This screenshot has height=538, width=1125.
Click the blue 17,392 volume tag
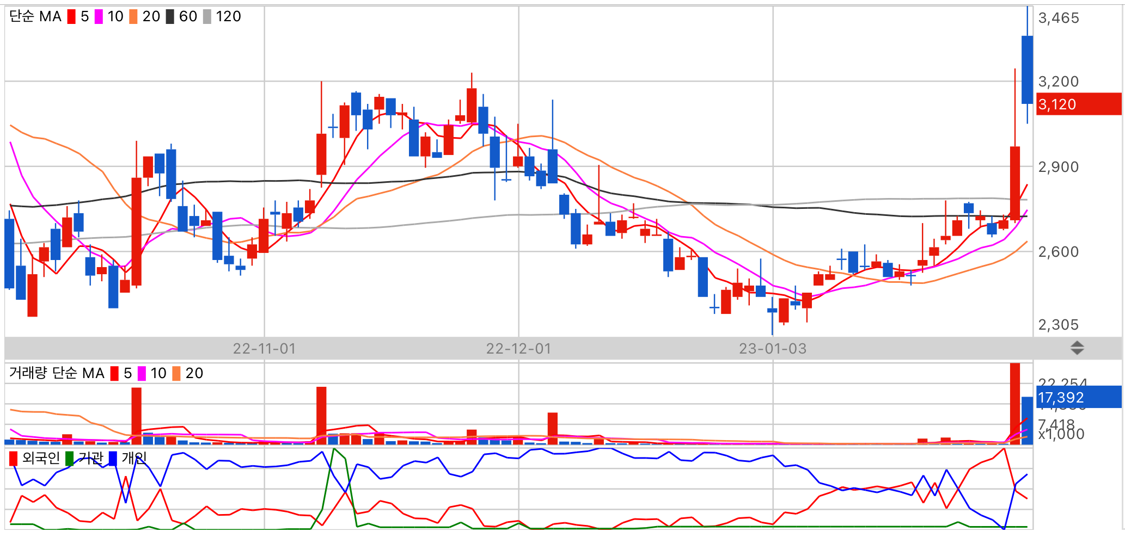pos(1078,397)
